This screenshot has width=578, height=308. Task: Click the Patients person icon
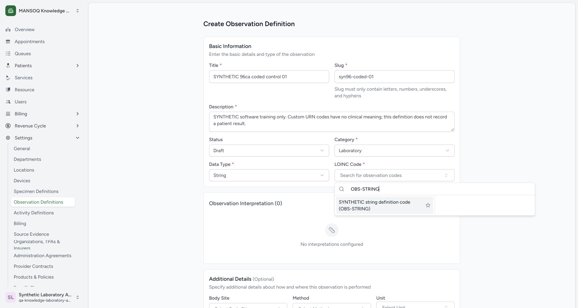tap(8, 66)
